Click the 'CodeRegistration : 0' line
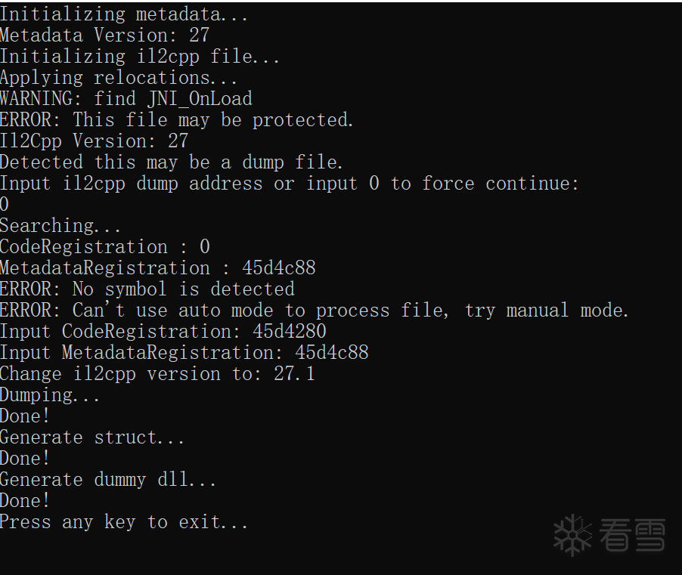Screen dimensions: 682x575 pos(105,247)
